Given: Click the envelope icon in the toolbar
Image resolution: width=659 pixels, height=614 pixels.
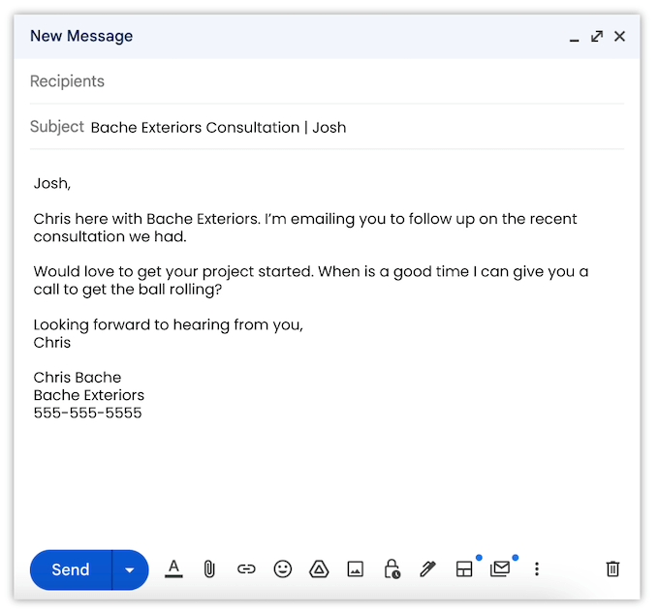Looking at the screenshot, I should coord(500,569).
